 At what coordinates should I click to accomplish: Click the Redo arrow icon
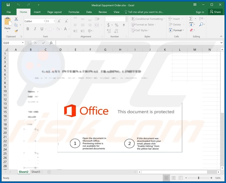pos(28,5)
